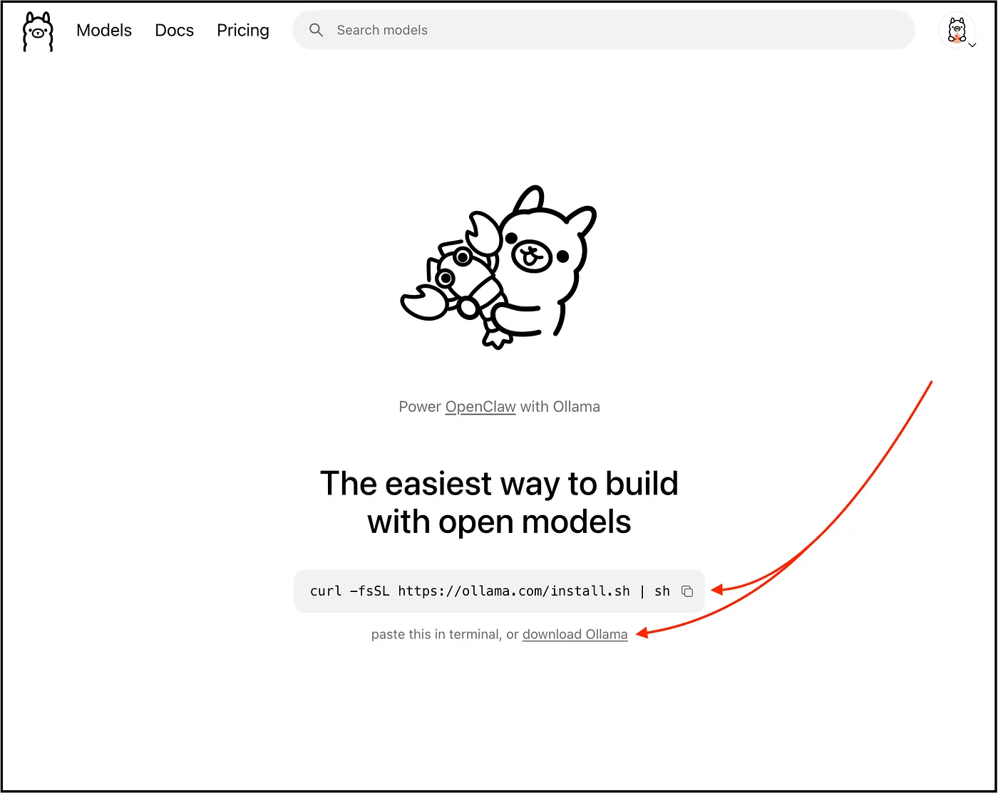Click the llama and lobster illustration
This screenshot has width=998, height=793.
(x=499, y=267)
